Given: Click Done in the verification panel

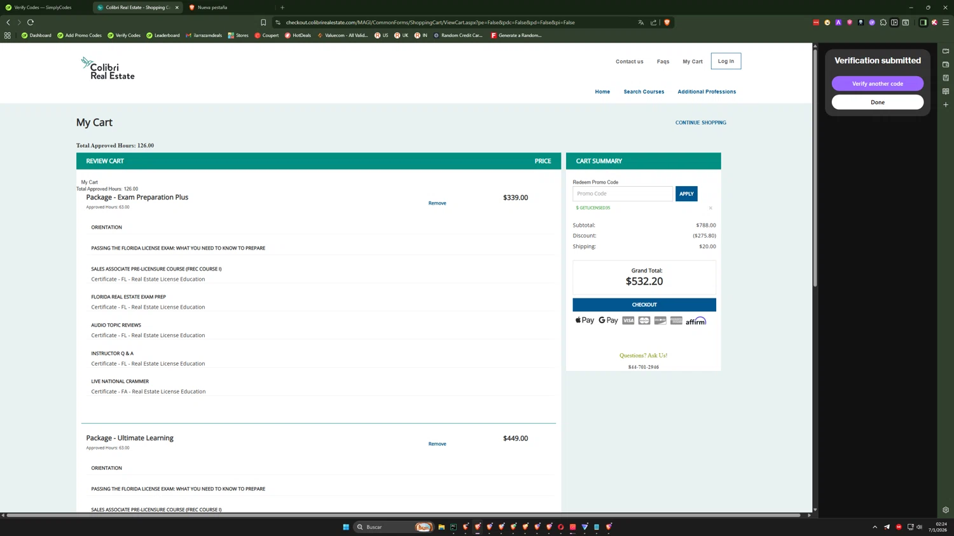Looking at the screenshot, I should click(878, 102).
